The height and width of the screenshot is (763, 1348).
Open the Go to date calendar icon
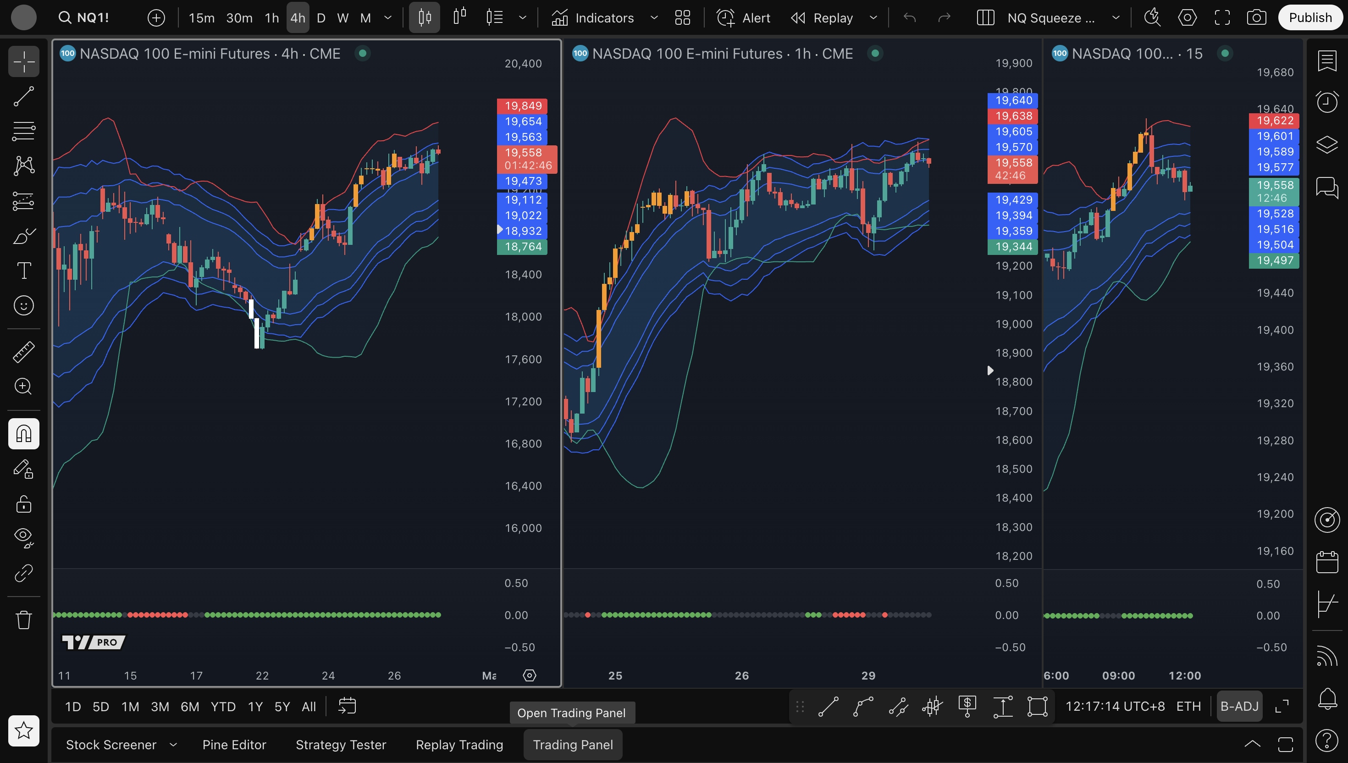point(347,706)
